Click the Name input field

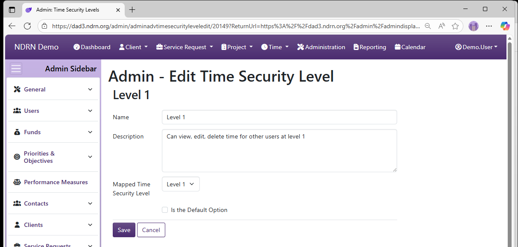[x=279, y=117]
